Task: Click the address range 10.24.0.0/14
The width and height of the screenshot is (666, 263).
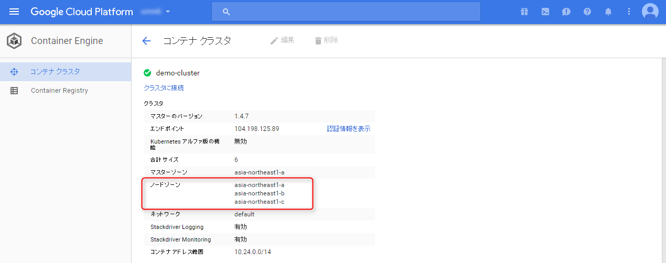Action: coord(253,252)
